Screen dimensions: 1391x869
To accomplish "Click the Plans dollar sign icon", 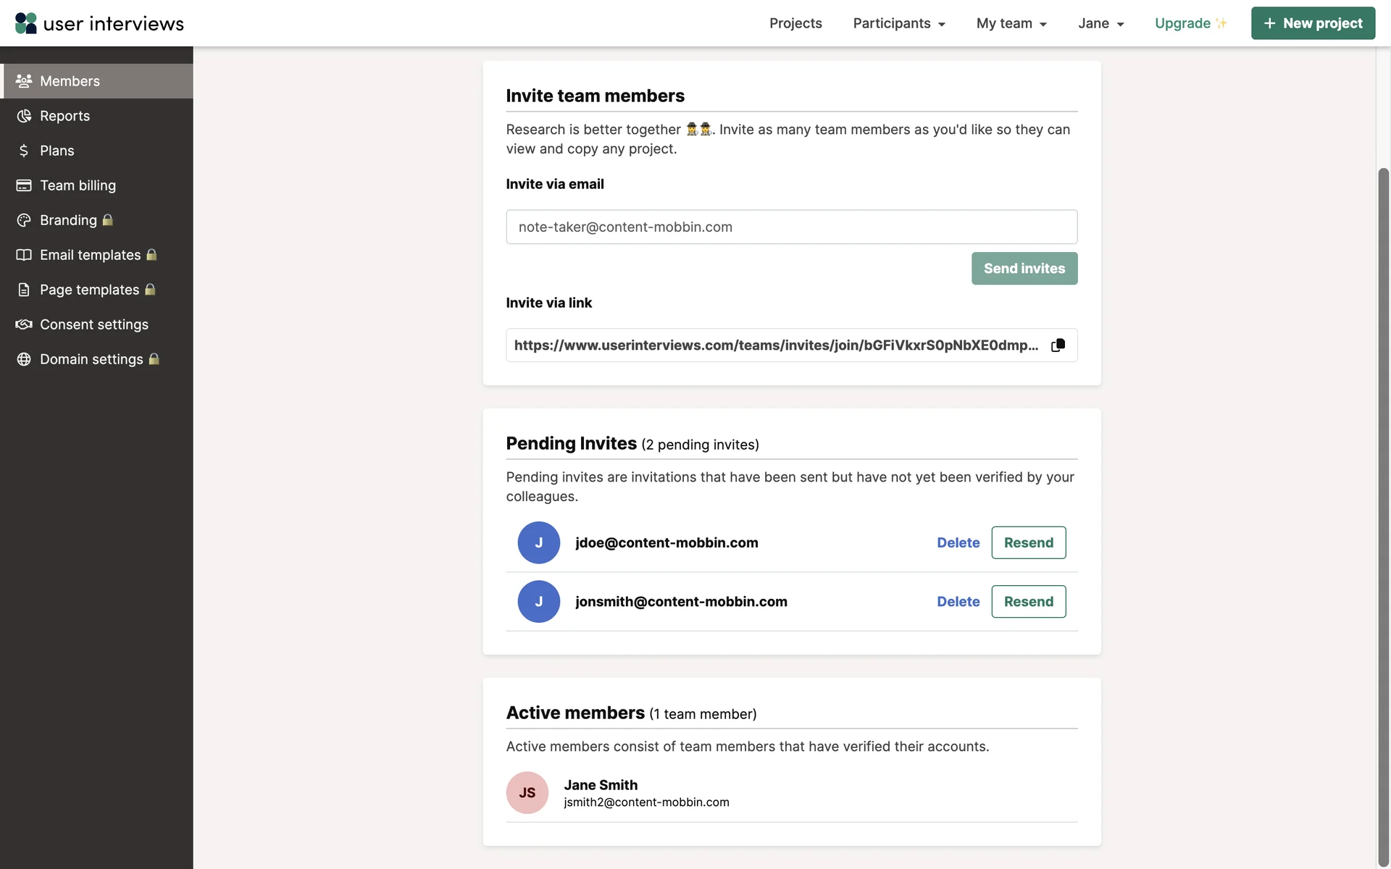I will tap(24, 151).
